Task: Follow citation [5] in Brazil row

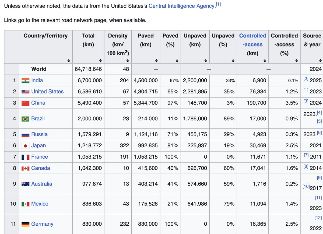Action: click(x=319, y=121)
